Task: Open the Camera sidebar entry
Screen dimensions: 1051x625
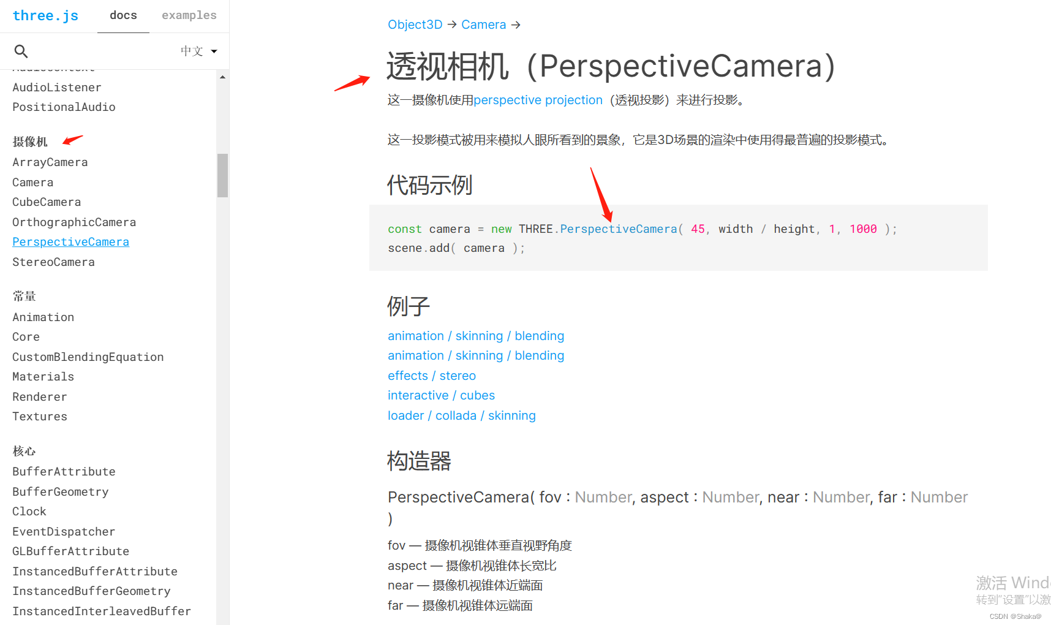Action: click(x=33, y=183)
